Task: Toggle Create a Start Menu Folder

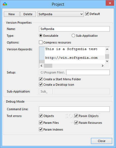Action: (41, 79)
